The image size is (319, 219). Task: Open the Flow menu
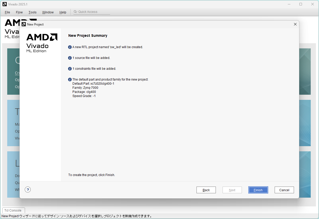tap(19, 12)
